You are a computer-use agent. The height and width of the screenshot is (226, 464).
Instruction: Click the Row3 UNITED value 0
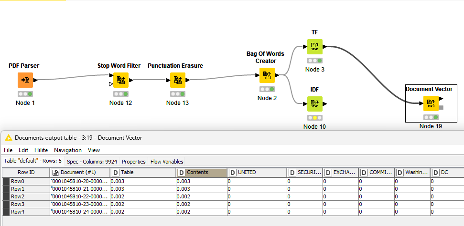[x=257, y=205]
